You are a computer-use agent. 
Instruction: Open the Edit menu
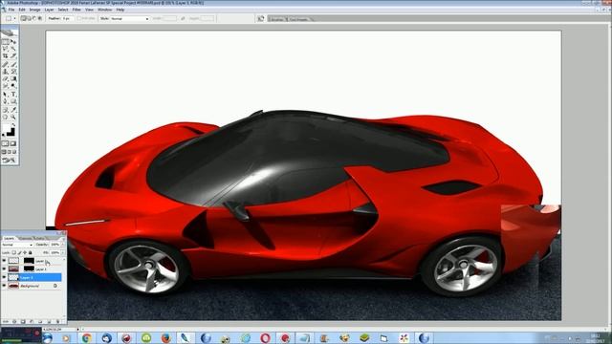point(22,10)
